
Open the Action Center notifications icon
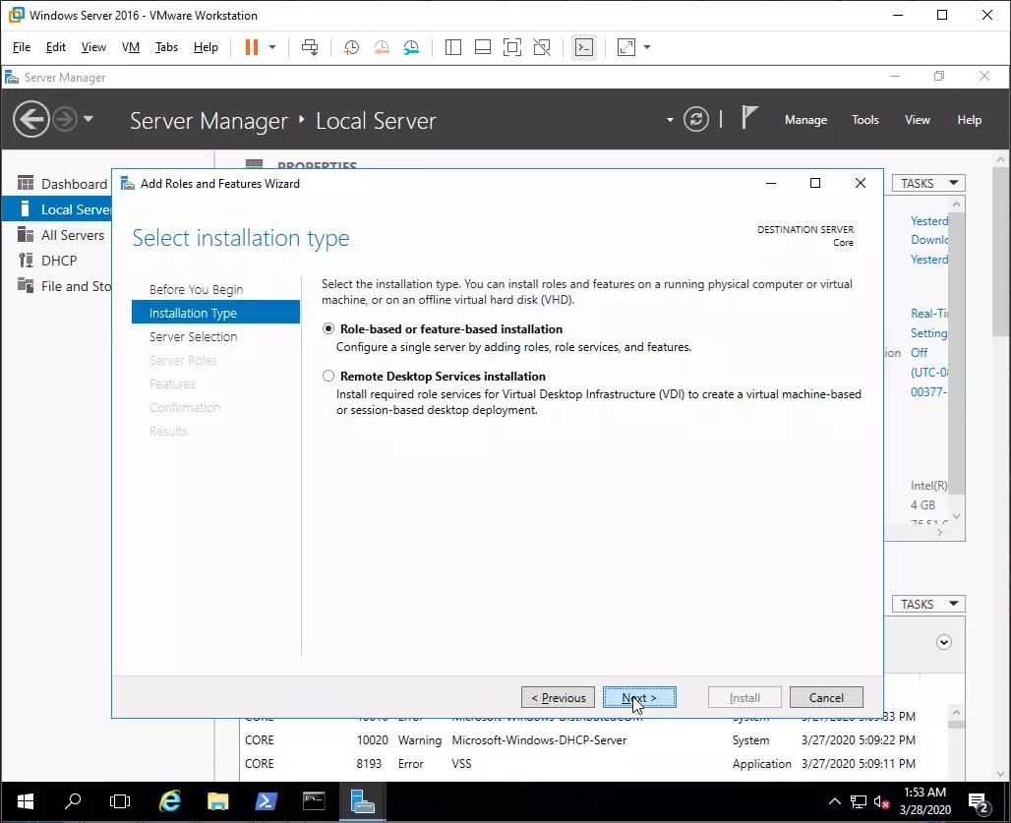[980, 802]
